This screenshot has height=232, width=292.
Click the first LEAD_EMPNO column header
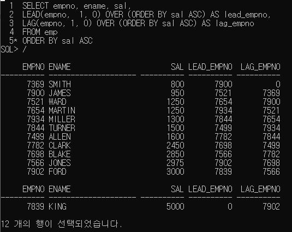click(x=210, y=67)
